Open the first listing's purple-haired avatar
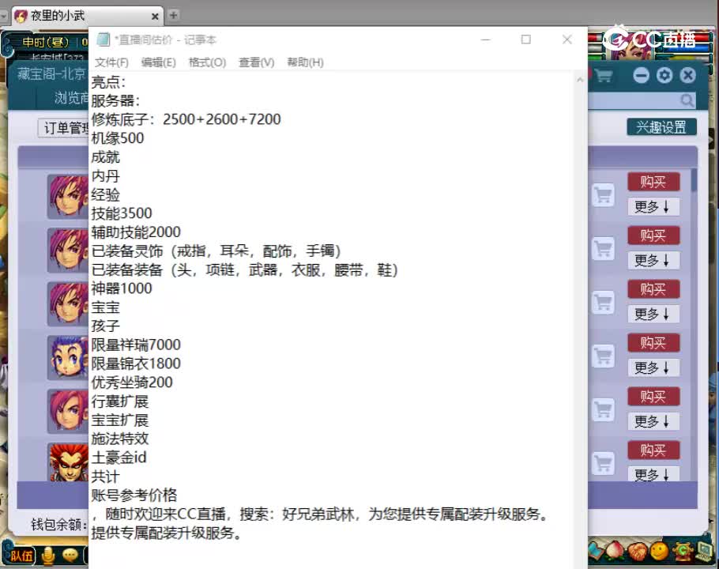The width and height of the screenshot is (719, 569). click(x=68, y=196)
